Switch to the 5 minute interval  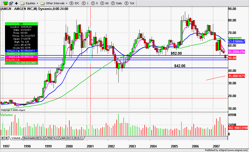pos(95,3)
